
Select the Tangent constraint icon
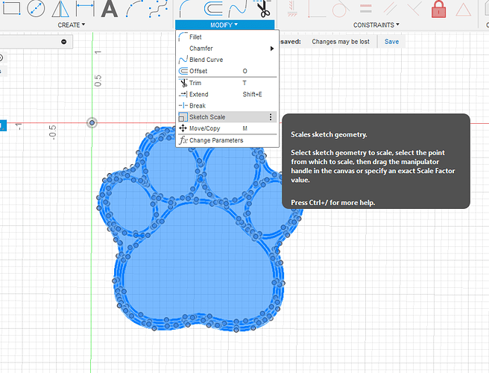(341, 8)
